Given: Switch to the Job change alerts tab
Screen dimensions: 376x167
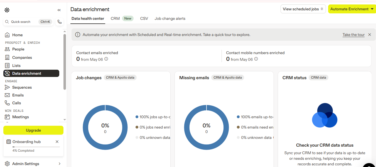Looking at the screenshot, I should 170,18.
